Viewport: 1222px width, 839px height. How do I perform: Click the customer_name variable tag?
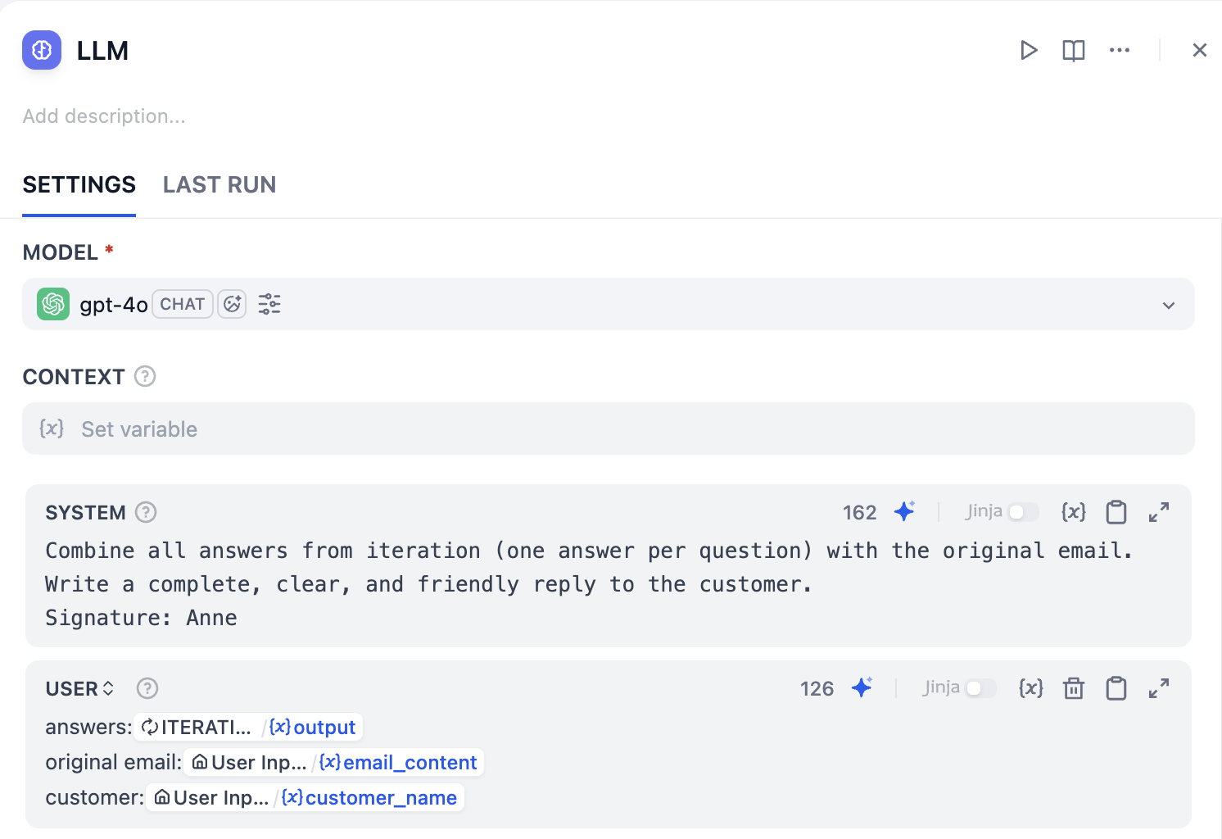[372, 798]
